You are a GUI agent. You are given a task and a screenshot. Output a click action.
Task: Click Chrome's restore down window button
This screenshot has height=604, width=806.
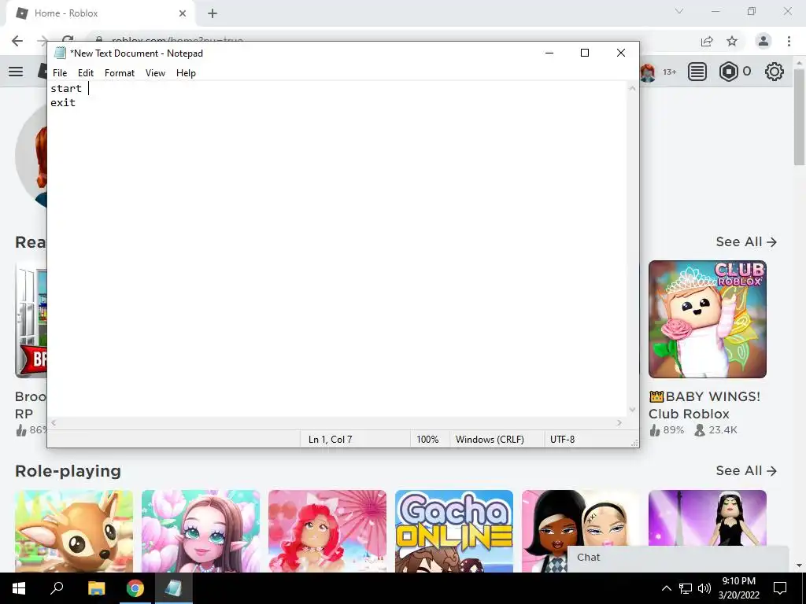point(752,11)
